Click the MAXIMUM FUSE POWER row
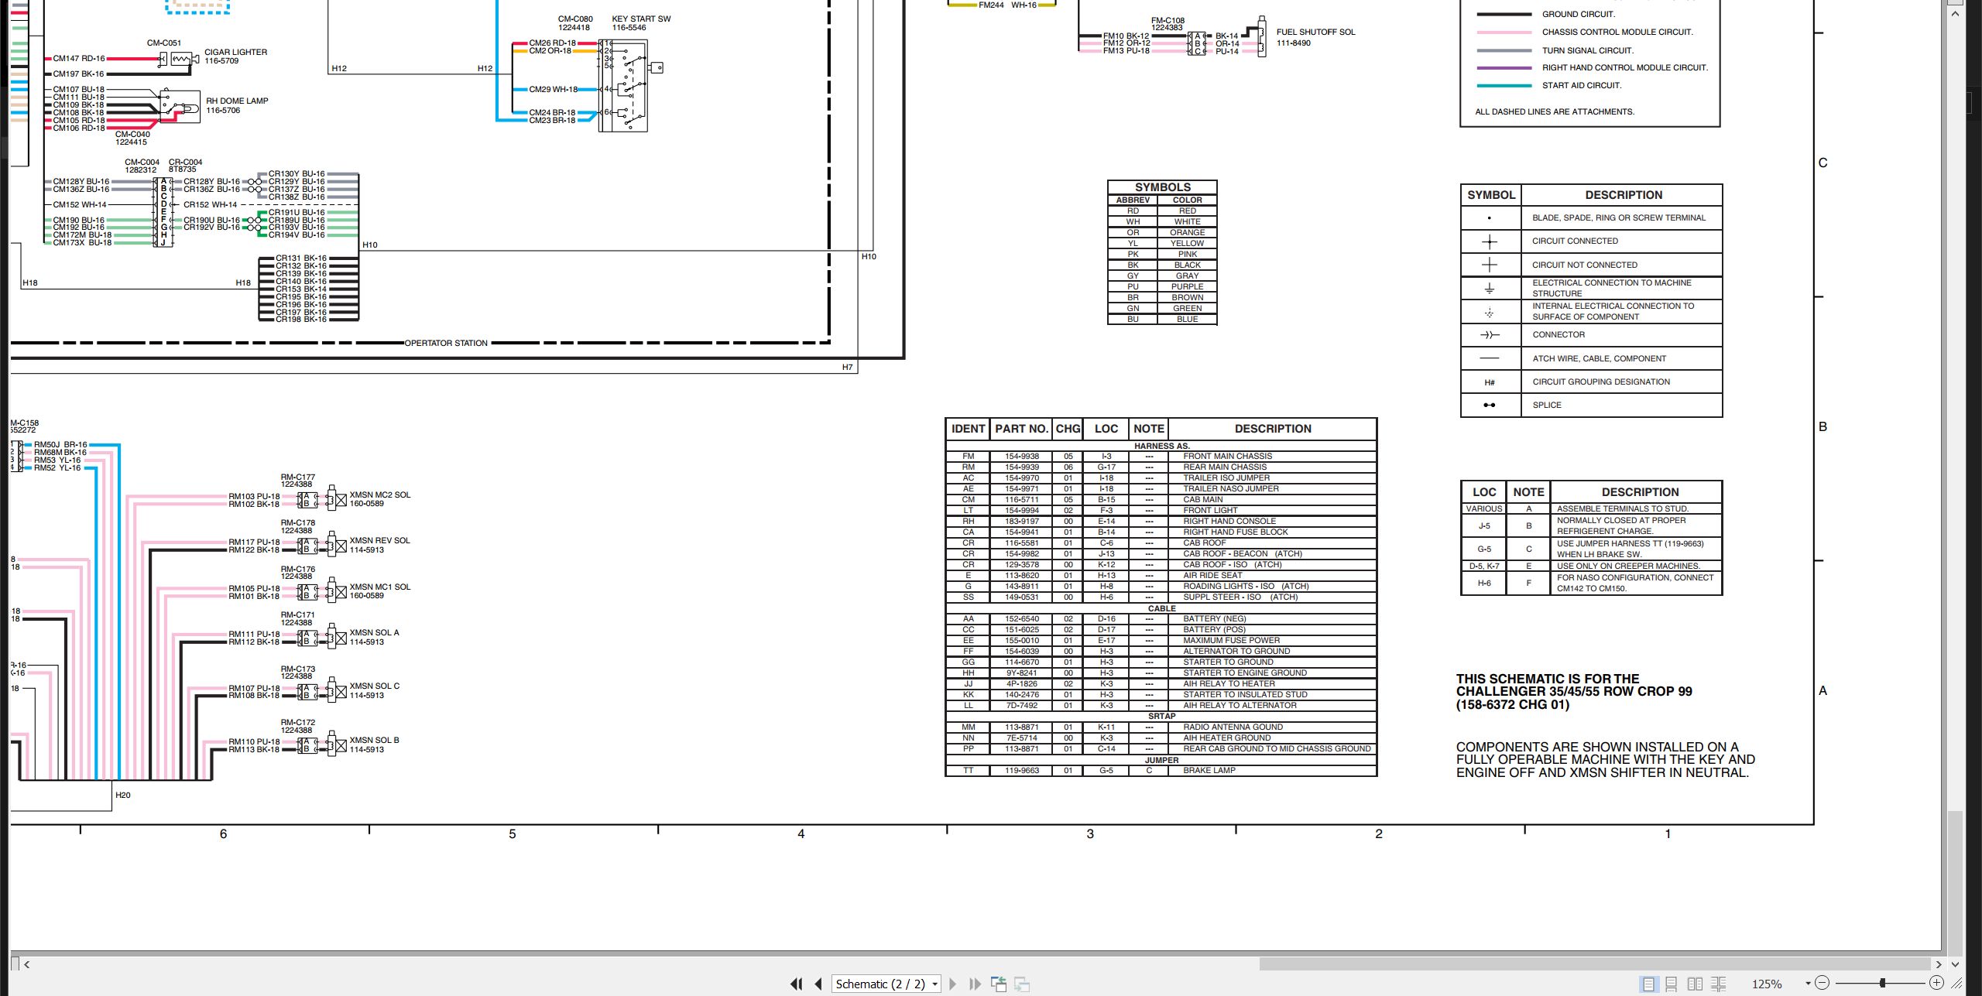The width and height of the screenshot is (1982, 996). pos(1161,641)
